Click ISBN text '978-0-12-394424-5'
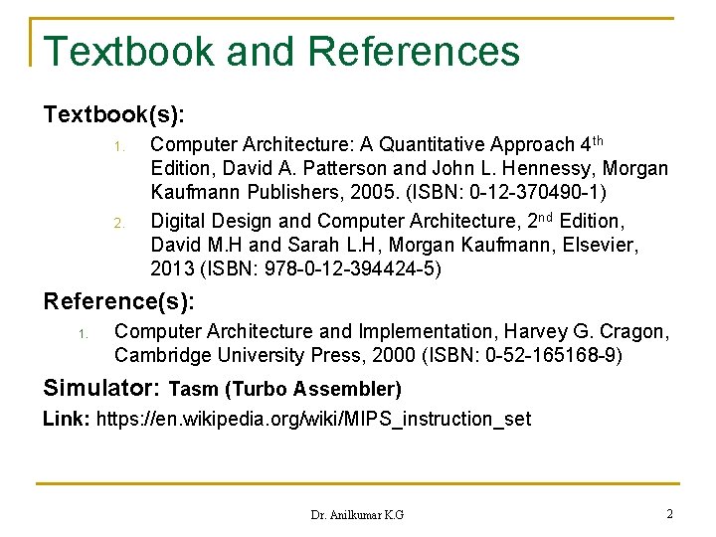Screen dimensions: 716x537 click(349, 268)
